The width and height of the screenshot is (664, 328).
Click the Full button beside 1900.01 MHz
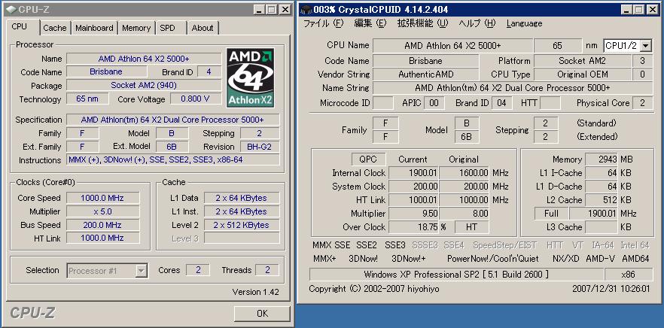551,214
